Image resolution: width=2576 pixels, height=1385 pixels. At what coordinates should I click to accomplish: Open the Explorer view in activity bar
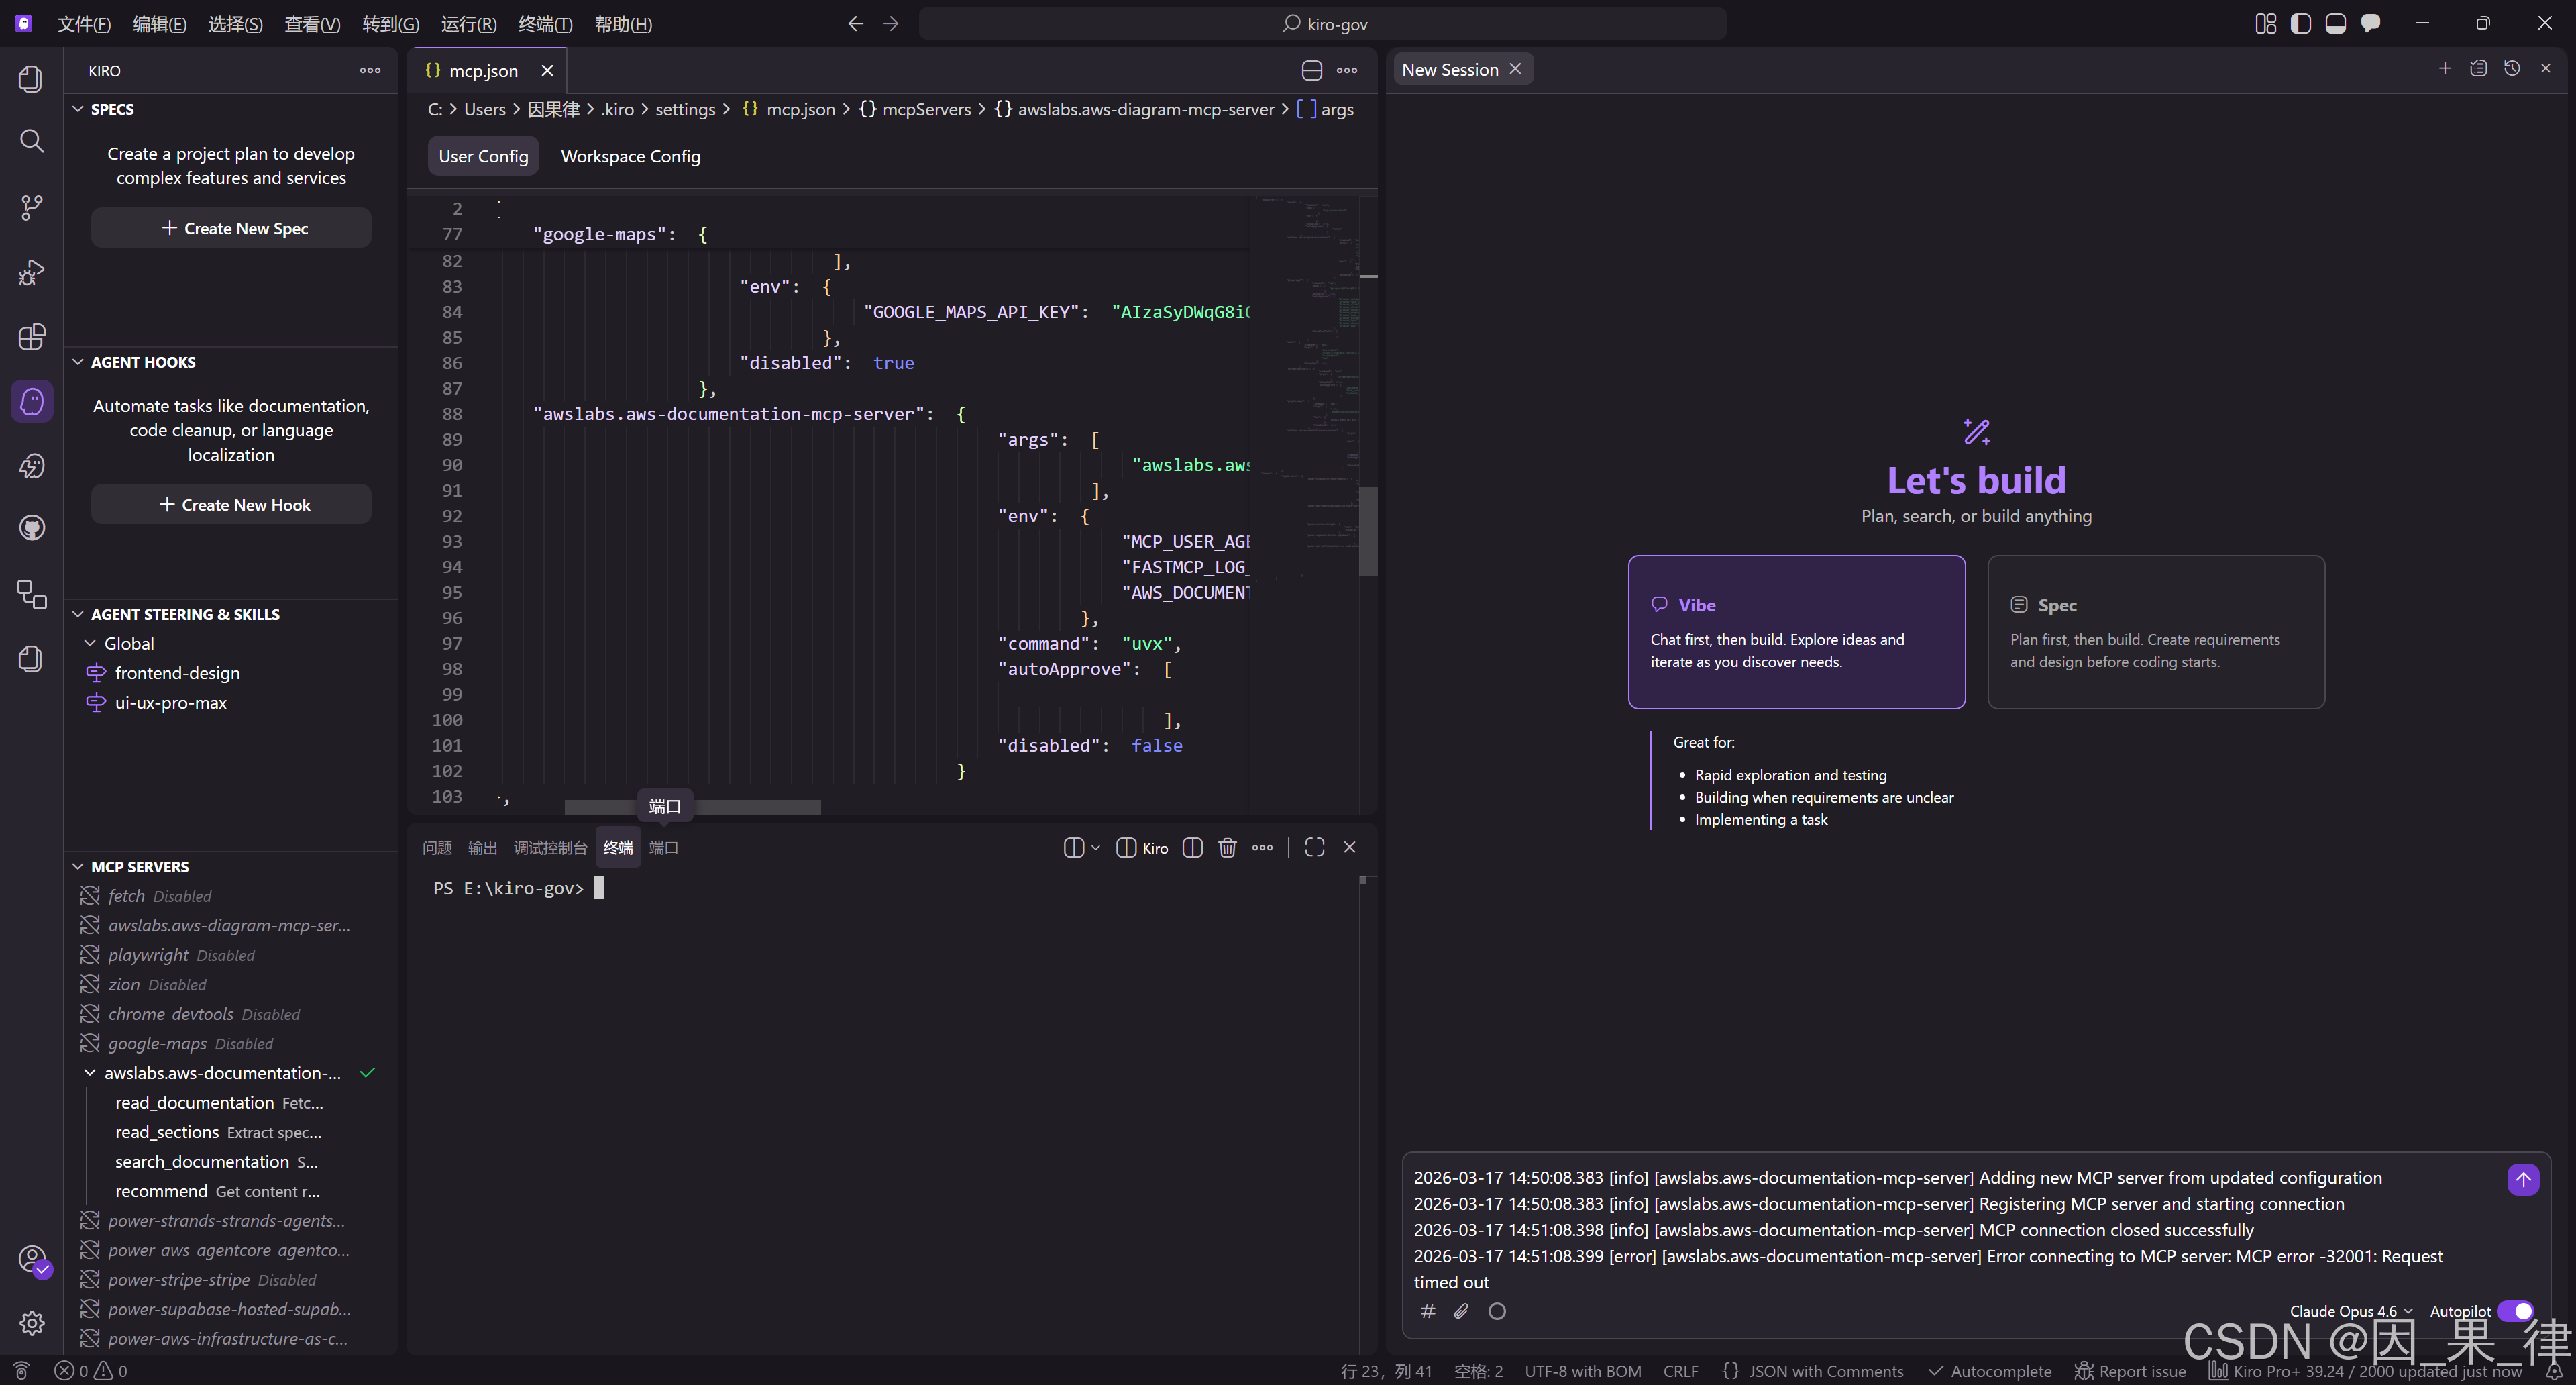pyautogui.click(x=31, y=78)
